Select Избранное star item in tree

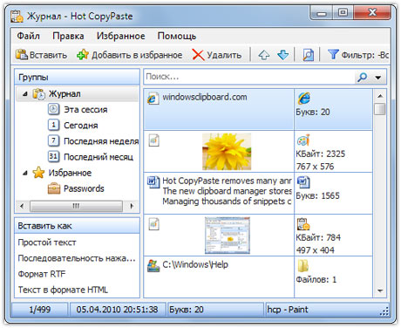click(70, 173)
